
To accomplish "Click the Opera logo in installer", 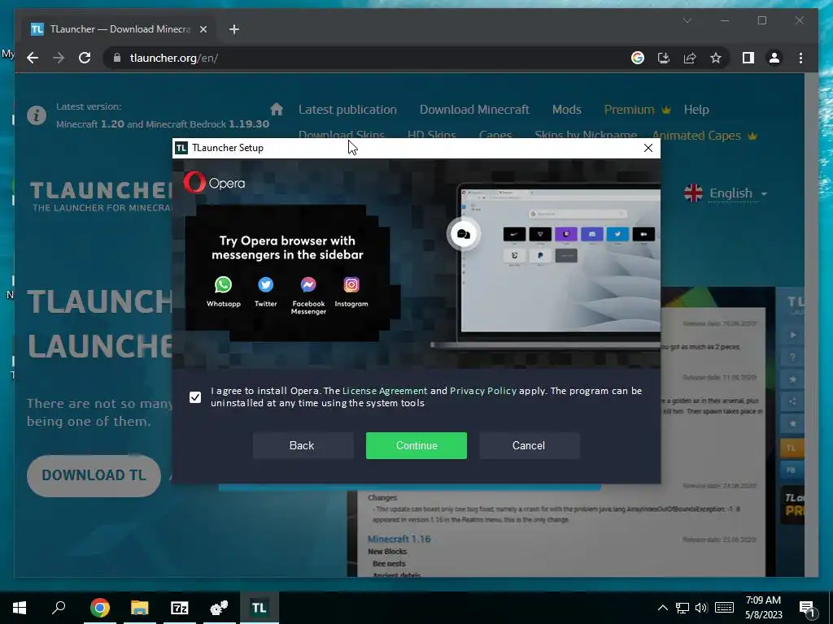I will click(x=215, y=183).
